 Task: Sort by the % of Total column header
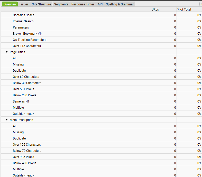tap(189, 10)
